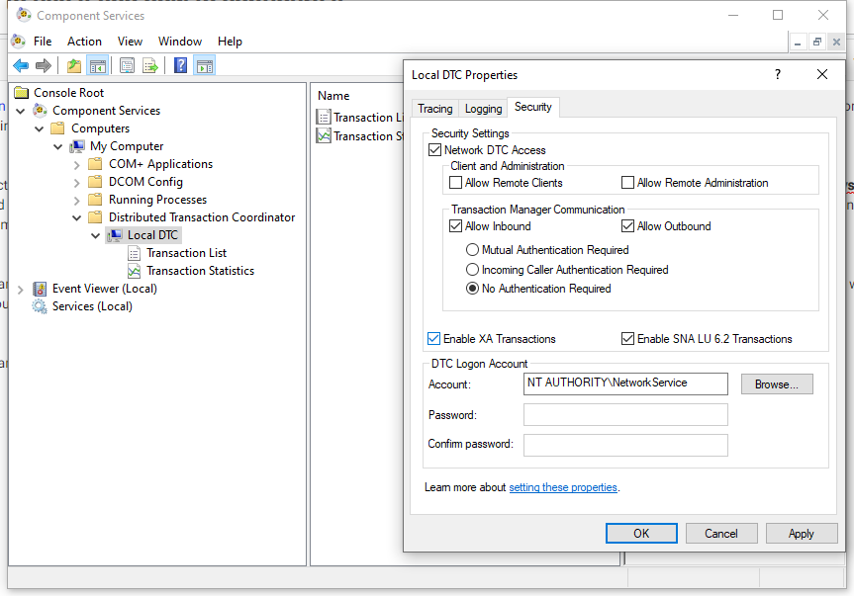Collapse the My Computer tree node
The width and height of the screenshot is (854, 596).
point(57,147)
